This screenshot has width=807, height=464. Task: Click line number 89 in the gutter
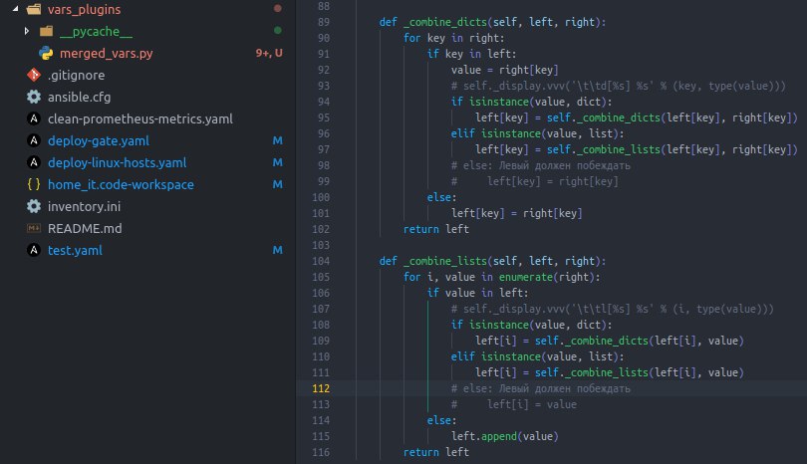tap(324, 22)
